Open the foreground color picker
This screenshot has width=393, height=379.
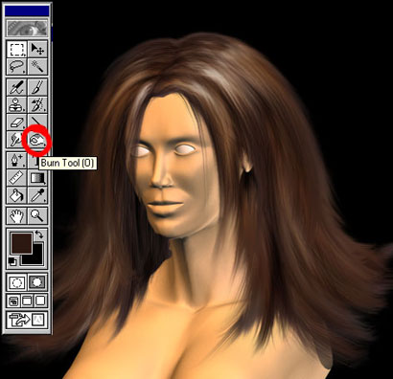[21, 243]
